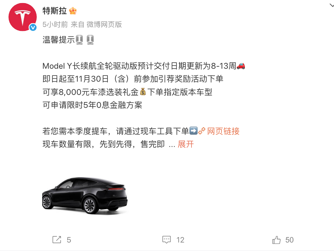Click the blue arrow emoji before link

click(x=194, y=131)
